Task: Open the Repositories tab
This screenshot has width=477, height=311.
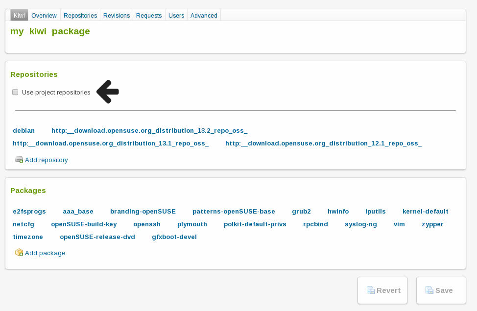Action: [x=80, y=16]
